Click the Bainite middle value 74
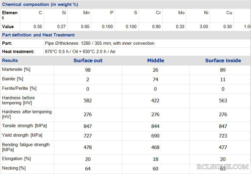The width and height of the screenshot is (251, 174). pos(155,79)
